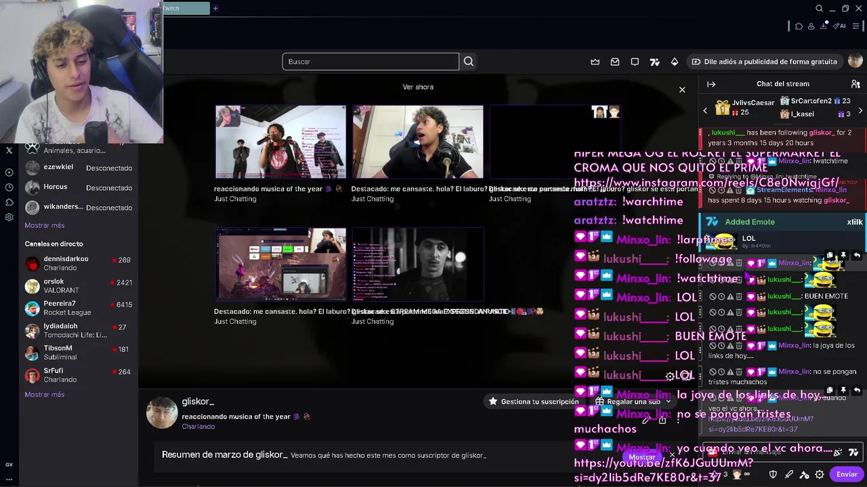Image resolution: width=867 pixels, height=487 pixels.
Task: Open the whispers inbox envelope icon
Action: 615,62
